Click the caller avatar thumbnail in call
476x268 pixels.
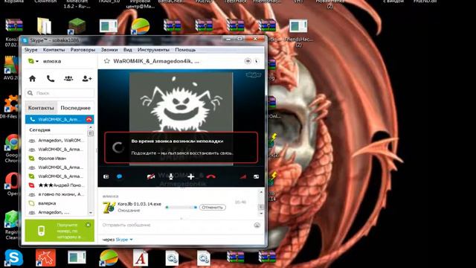click(x=181, y=118)
